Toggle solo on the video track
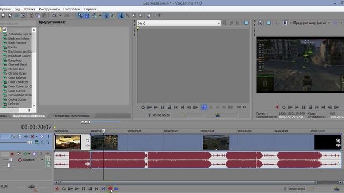The width and height of the screenshot is (344, 193). click(48, 136)
